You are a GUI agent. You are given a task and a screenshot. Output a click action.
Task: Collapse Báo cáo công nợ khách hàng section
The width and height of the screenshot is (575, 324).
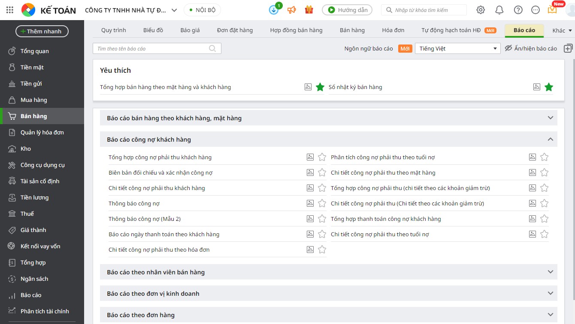coord(329,139)
